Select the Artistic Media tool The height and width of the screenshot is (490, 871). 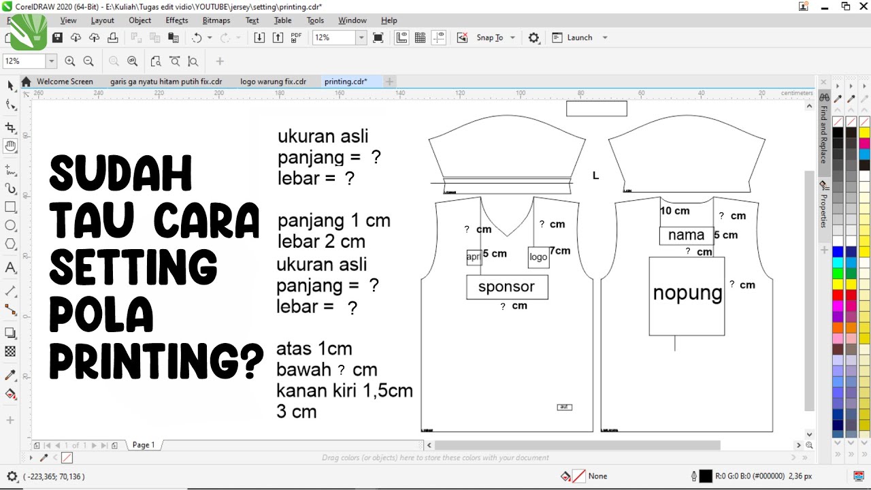coord(10,188)
